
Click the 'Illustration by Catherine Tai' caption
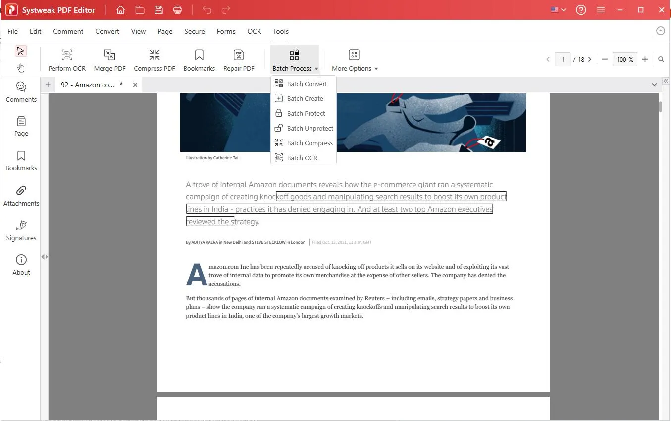[x=212, y=158]
